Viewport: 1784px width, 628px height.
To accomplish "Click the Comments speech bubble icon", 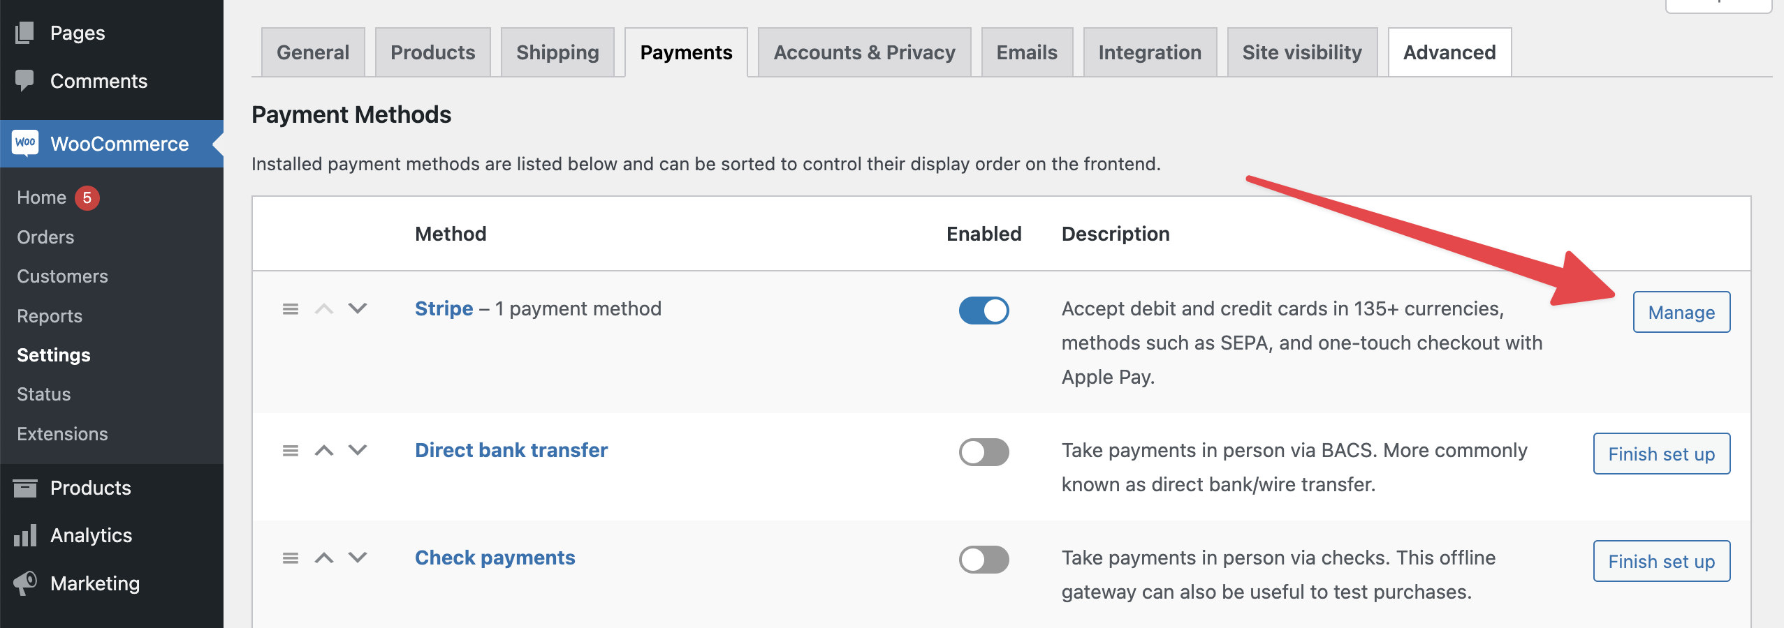I will click(25, 81).
